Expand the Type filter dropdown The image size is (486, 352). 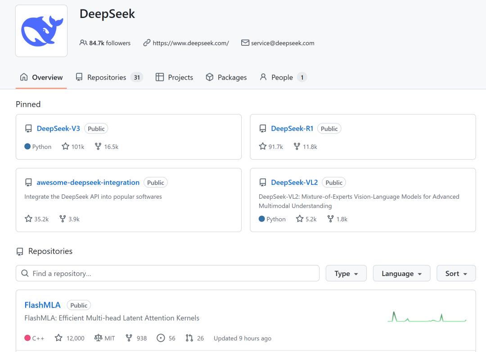click(x=346, y=273)
